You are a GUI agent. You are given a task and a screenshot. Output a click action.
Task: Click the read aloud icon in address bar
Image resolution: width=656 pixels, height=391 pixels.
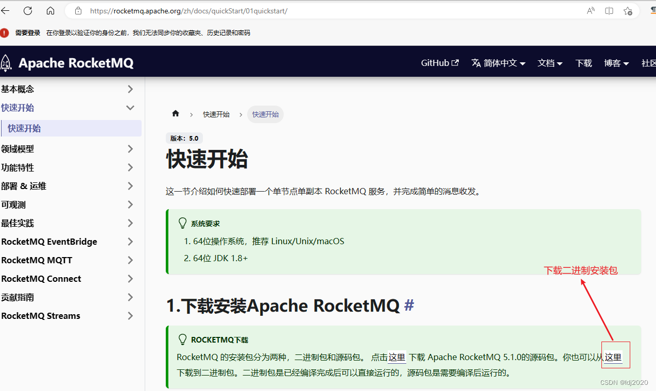pos(590,10)
